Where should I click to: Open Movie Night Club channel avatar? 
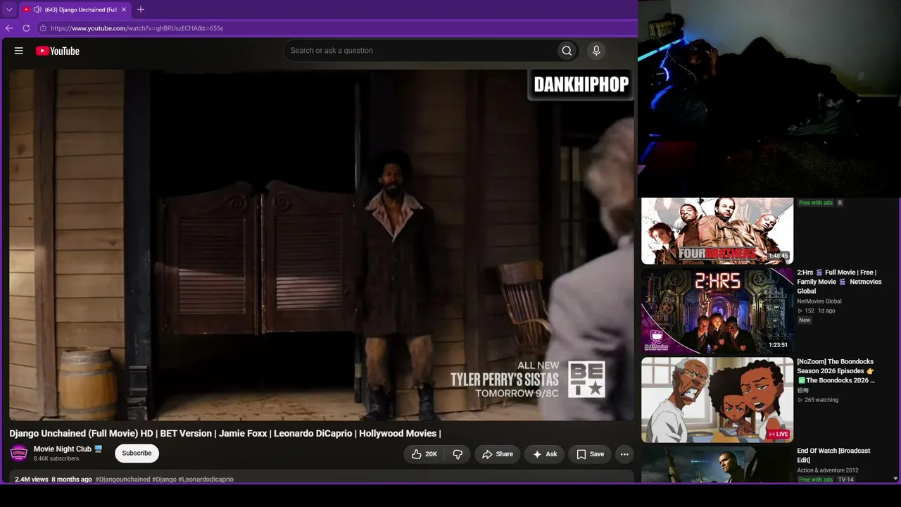click(19, 453)
